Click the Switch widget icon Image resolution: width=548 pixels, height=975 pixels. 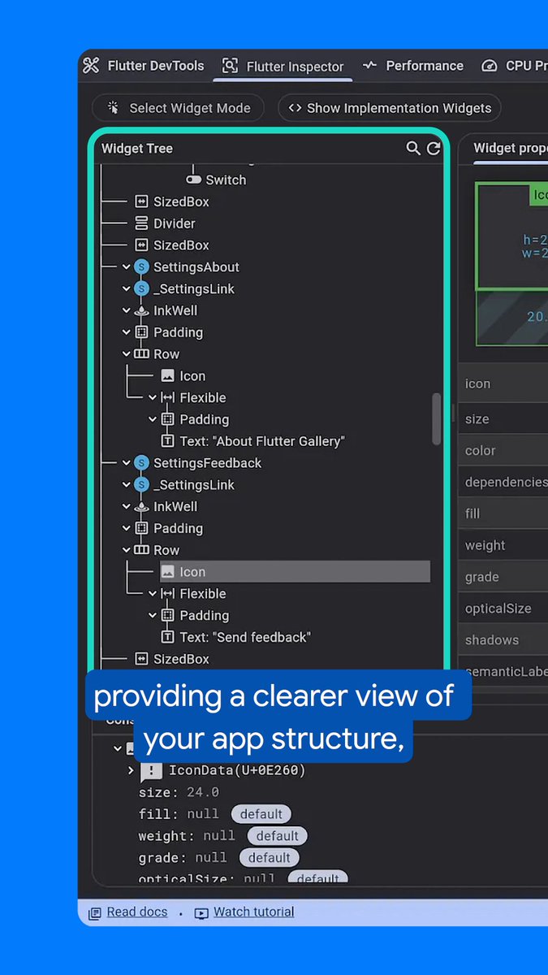[x=193, y=180]
